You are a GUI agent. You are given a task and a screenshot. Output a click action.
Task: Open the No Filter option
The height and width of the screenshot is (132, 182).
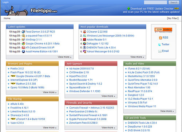coord(173,18)
